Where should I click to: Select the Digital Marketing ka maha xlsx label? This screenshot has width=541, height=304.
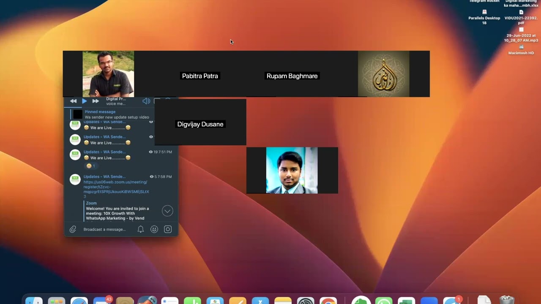[x=521, y=3]
